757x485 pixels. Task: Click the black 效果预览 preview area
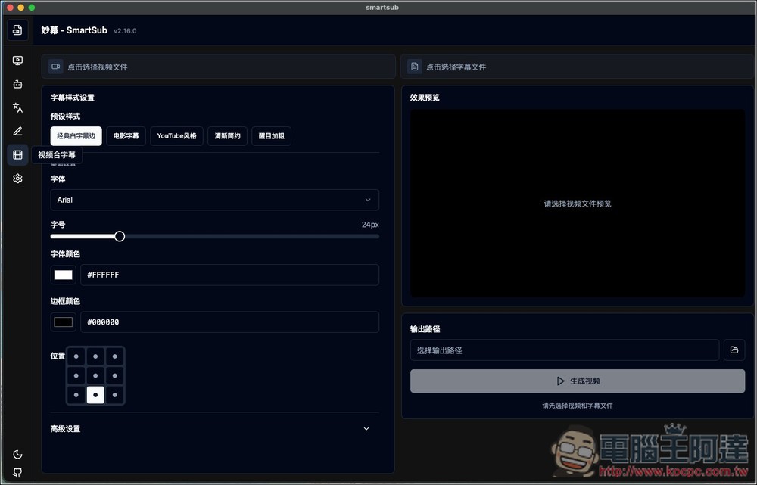tap(578, 204)
